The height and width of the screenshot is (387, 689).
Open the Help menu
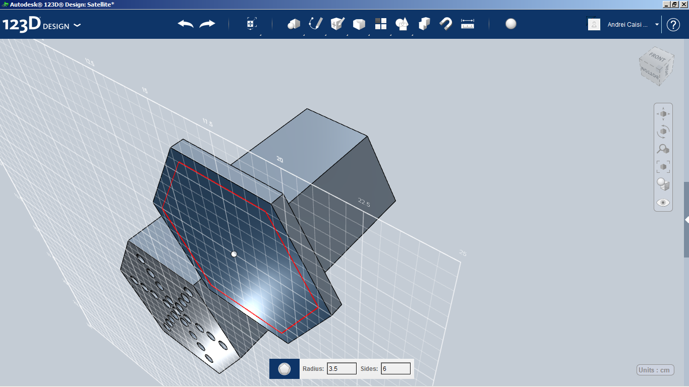(x=673, y=25)
